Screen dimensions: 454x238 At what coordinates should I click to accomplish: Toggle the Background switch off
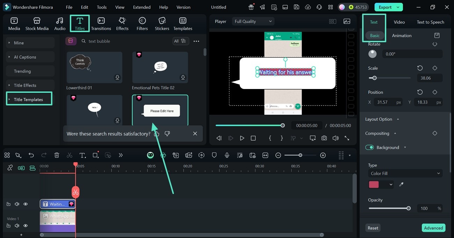tap(369, 147)
